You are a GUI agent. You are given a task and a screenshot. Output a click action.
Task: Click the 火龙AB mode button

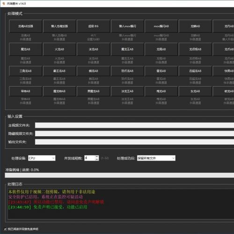[59, 49]
